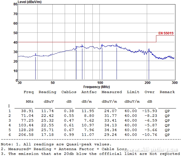Click measured value 34.13
The image size is (181, 156).
(x=110, y=125)
